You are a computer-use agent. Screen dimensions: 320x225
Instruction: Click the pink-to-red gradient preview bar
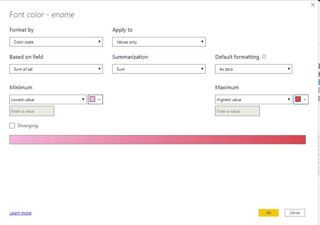tap(157, 140)
